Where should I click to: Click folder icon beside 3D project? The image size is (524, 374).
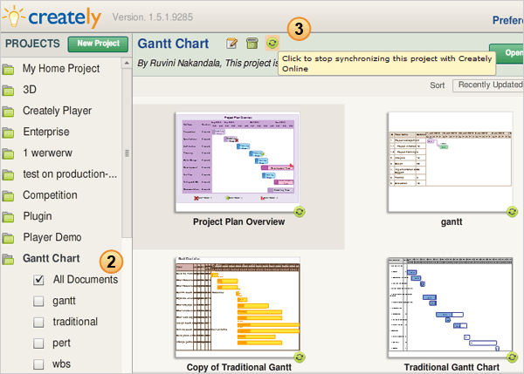[8, 91]
